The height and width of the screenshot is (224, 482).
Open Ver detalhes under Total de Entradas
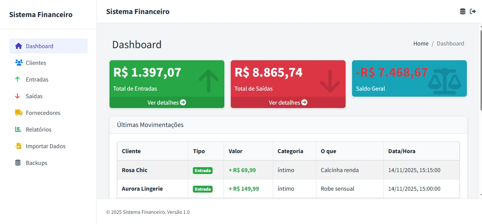[x=167, y=102]
